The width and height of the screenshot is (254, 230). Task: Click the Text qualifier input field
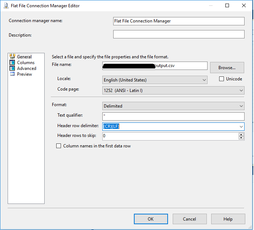pyautogui.click(x=173, y=116)
